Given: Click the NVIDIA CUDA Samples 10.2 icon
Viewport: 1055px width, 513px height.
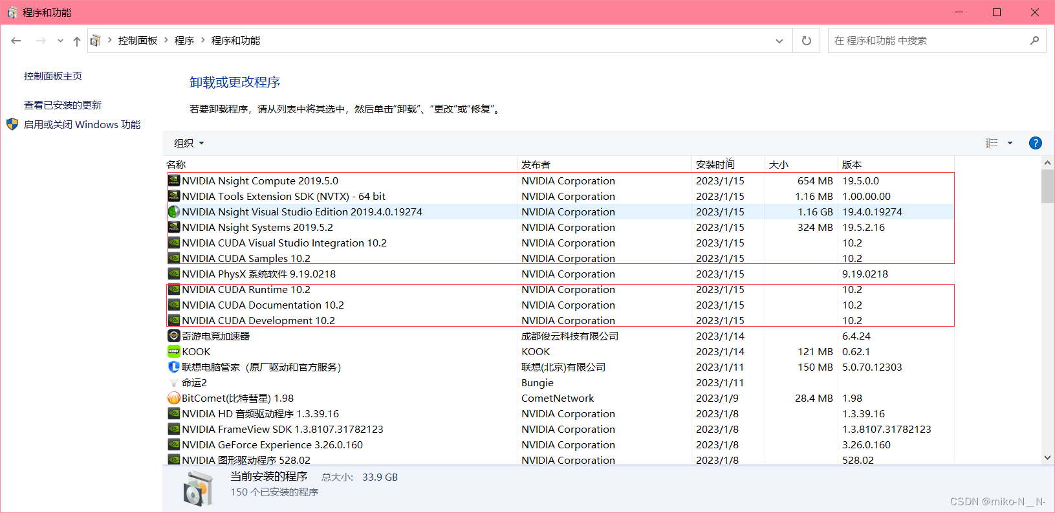Looking at the screenshot, I should [x=173, y=258].
